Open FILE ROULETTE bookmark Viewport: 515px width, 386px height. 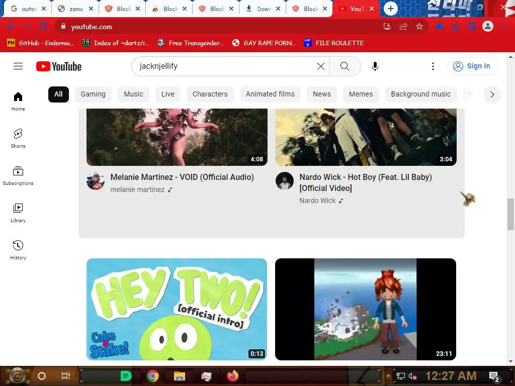point(334,43)
